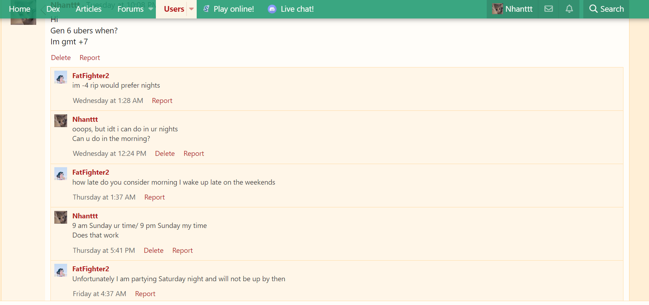This screenshot has width=649, height=305.
Task: Delete the 'Gen 6 ubers when?' post
Action: (61, 58)
